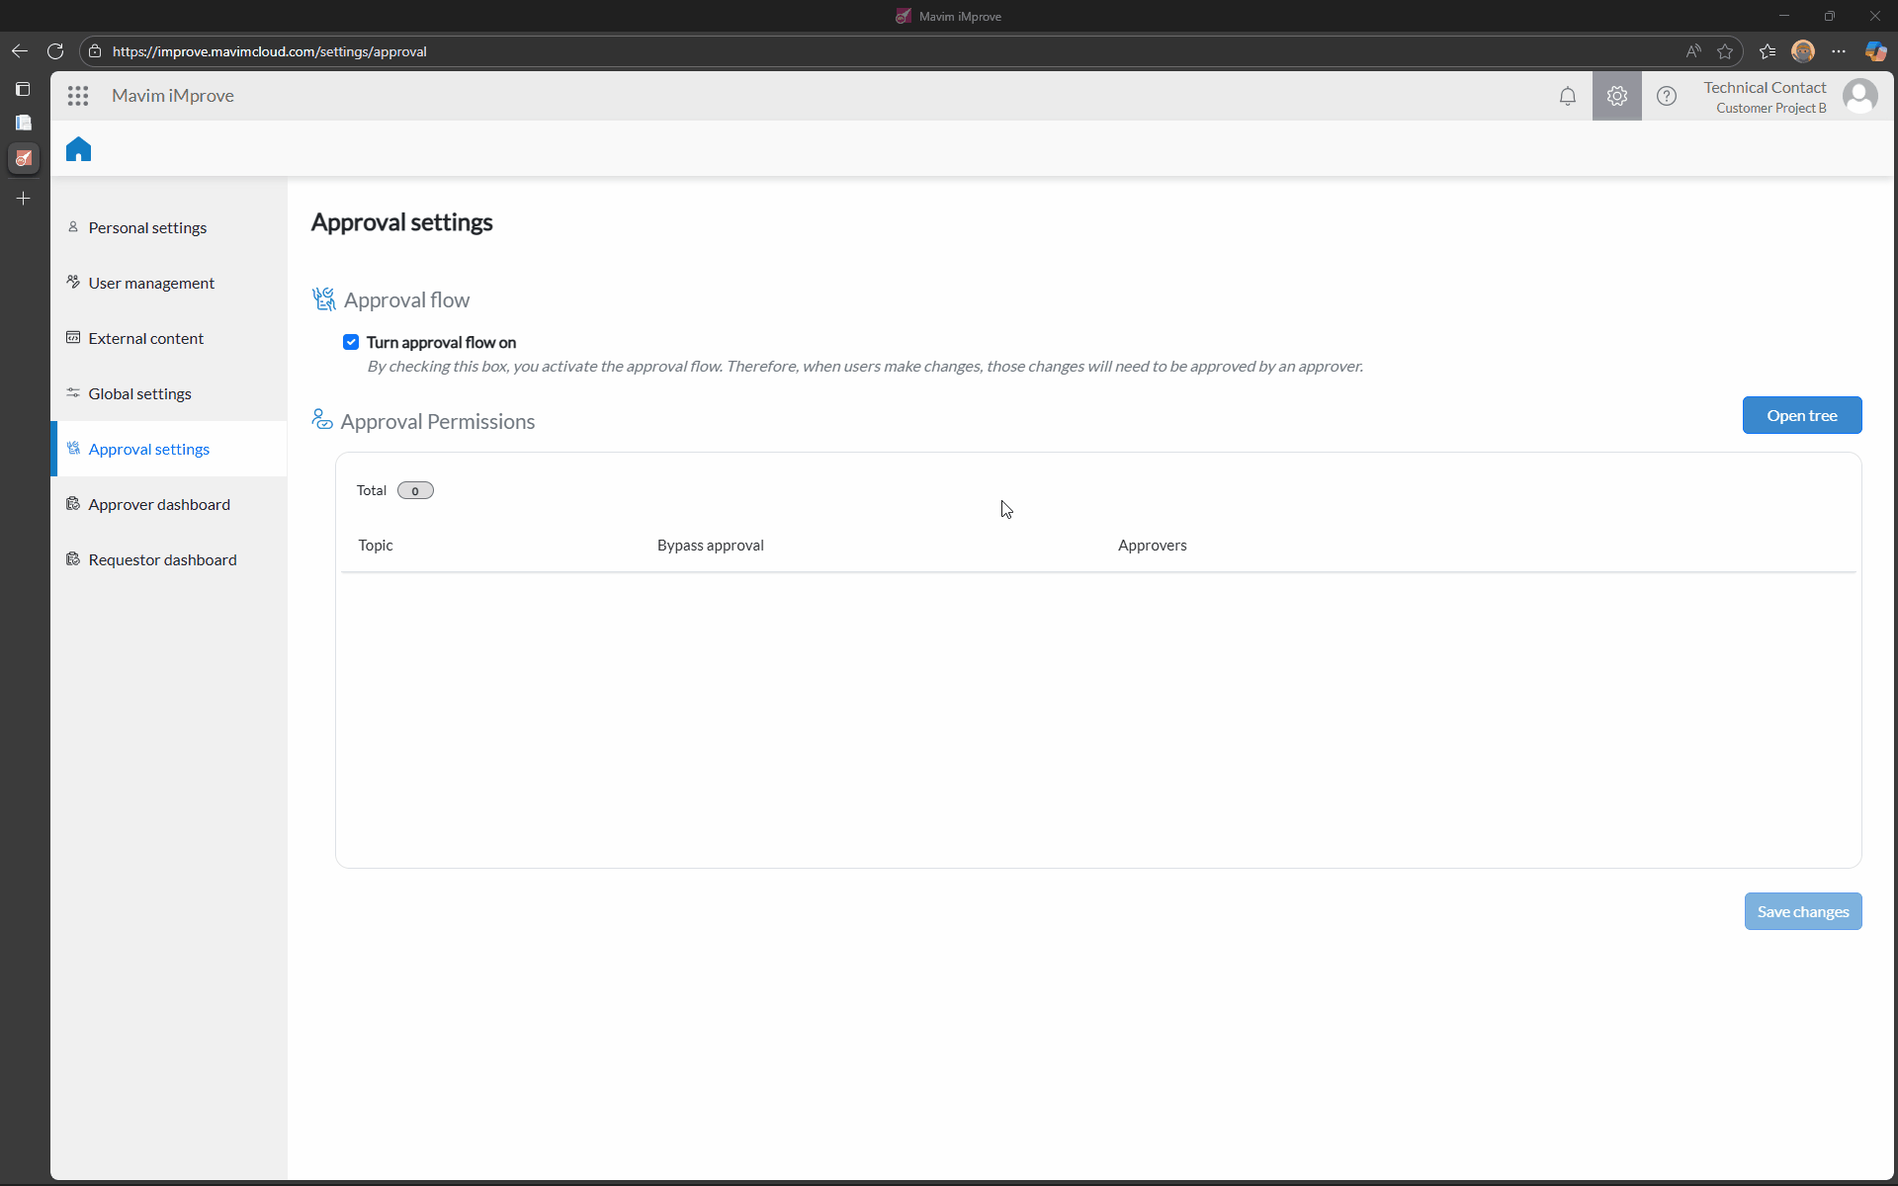This screenshot has height=1186, width=1898.
Task: Click the Open tree button
Action: 1801,415
